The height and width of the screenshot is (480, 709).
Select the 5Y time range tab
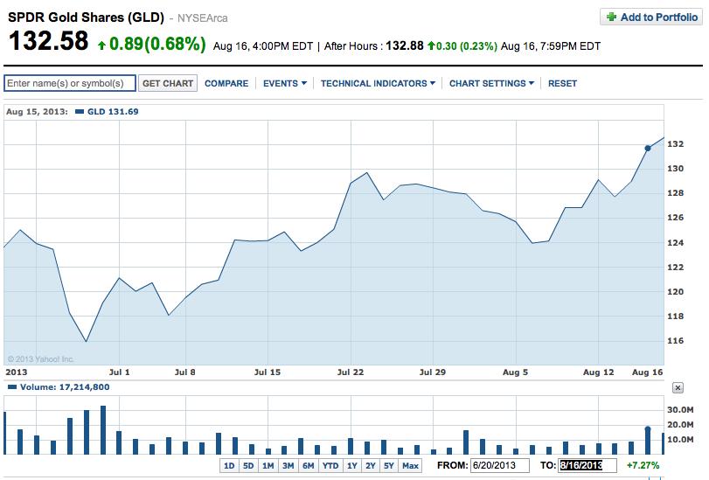point(389,465)
